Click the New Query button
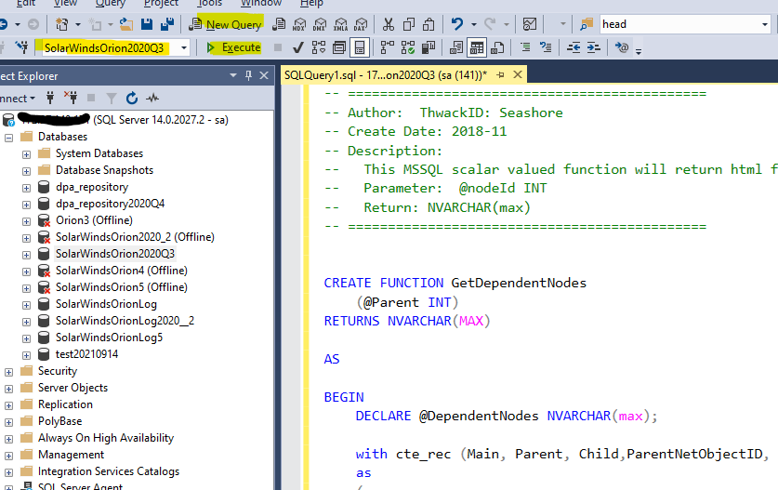Viewport: 778px width, 490px height. [x=226, y=24]
